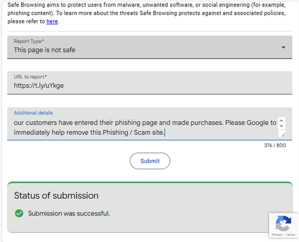Click the green success checkmark icon
Image resolution: width=299 pixels, height=242 pixels.
point(19,213)
